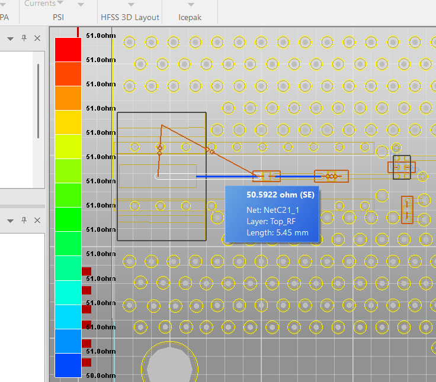The image size is (436, 382).
Task: Select the small dark-outlined component at right
Action: pyautogui.click(x=402, y=167)
